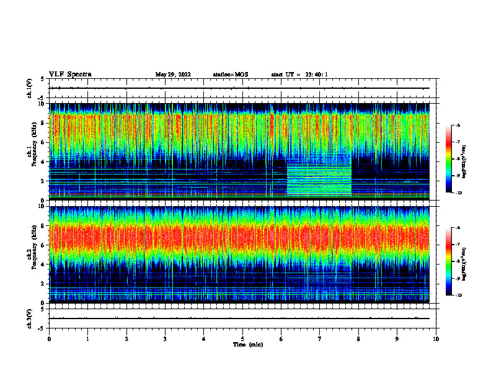491x380 pixels.
Task: Click the ch.2 frequency axis tick label 2
Action: (x=43, y=284)
